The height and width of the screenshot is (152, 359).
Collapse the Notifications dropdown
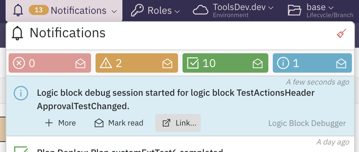click(x=113, y=11)
